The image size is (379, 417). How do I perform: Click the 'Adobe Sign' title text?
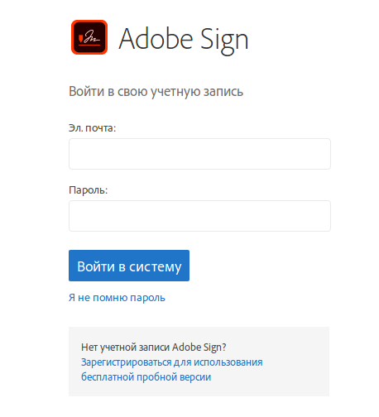[184, 41]
